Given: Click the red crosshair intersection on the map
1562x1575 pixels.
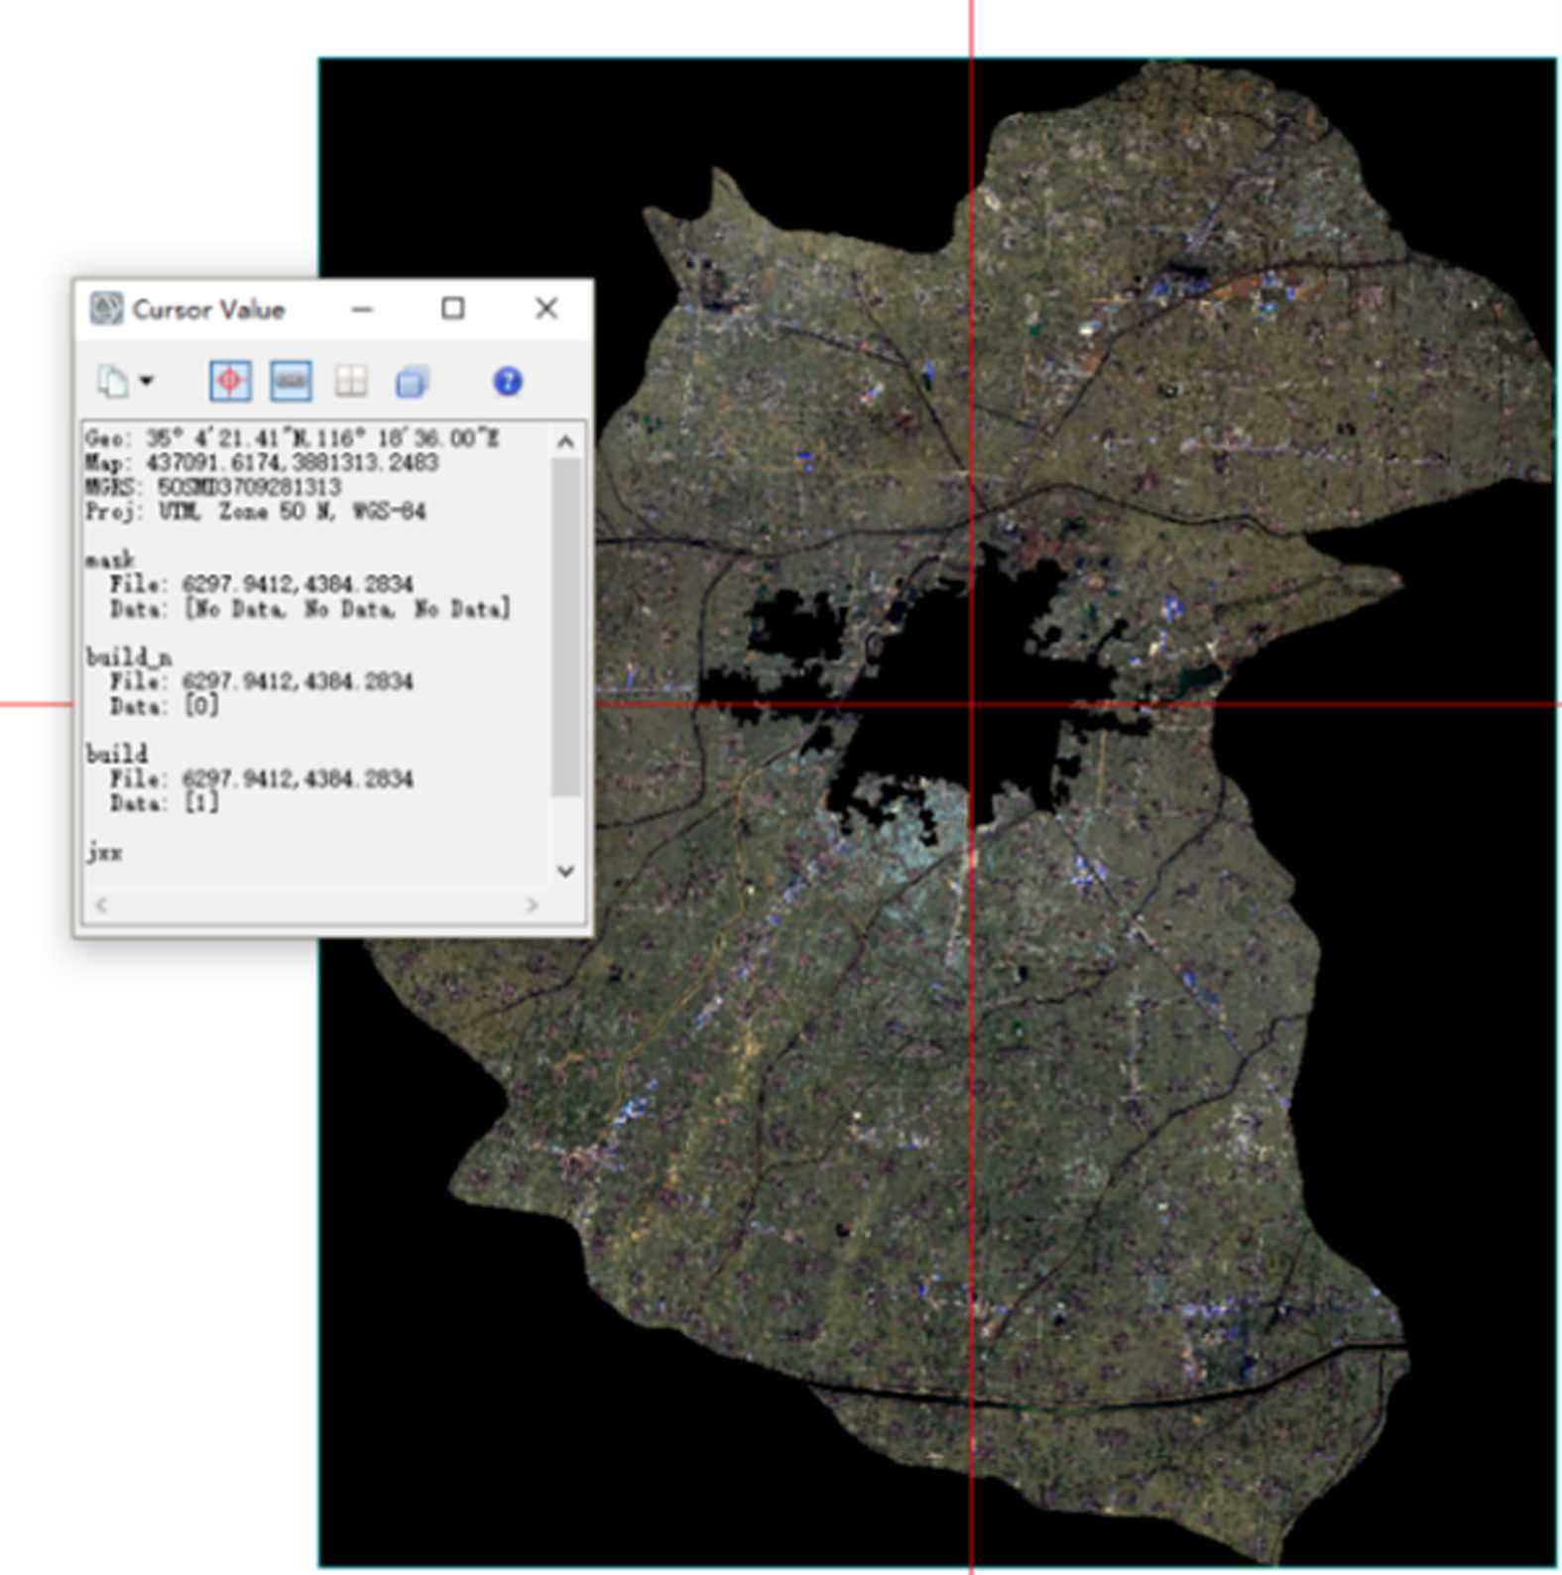Looking at the screenshot, I should [x=971, y=705].
